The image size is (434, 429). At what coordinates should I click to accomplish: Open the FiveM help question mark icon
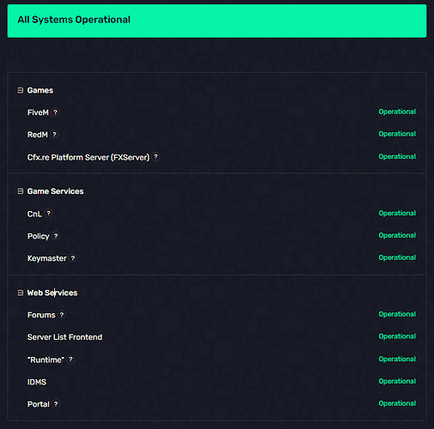click(x=55, y=112)
